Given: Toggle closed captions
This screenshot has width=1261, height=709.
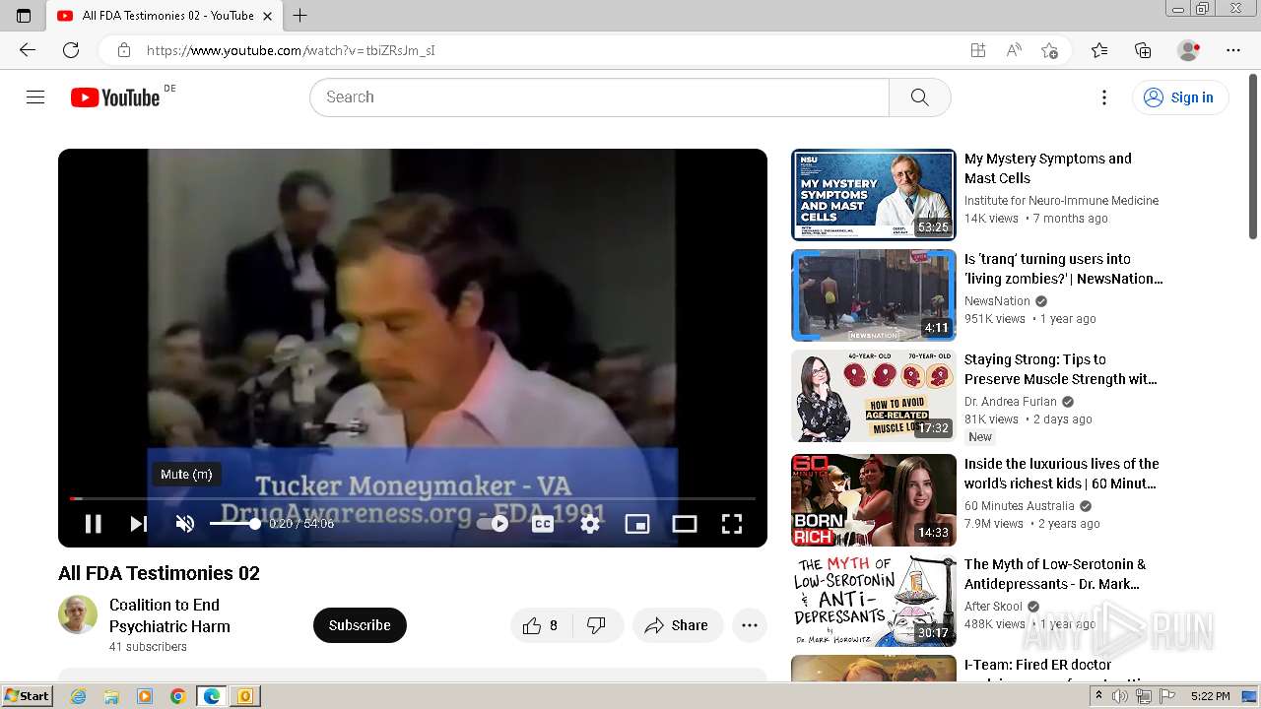Looking at the screenshot, I should [x=543, y=524].
